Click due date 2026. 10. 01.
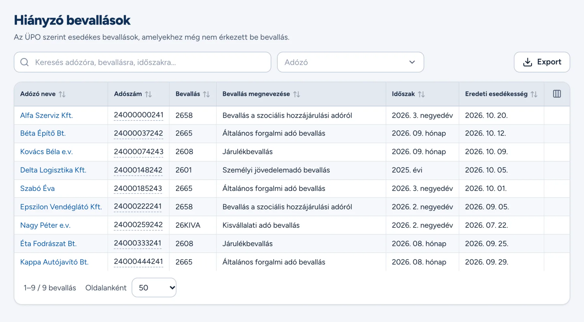Viewport: 584px width, 322px height. click(486, 189)
